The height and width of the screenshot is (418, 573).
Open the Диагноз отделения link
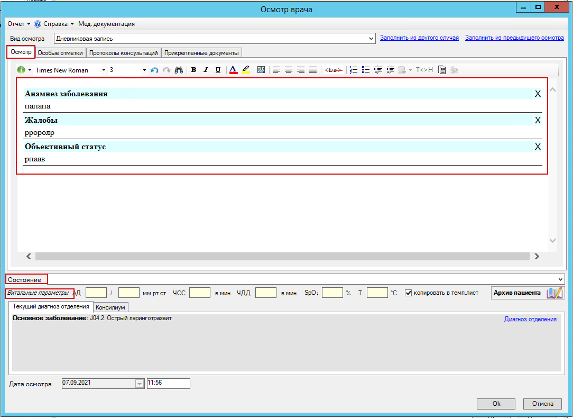click(530, 319)
